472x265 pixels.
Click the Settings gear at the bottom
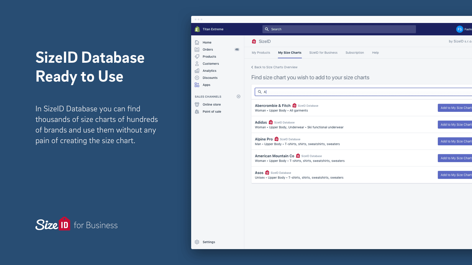tap(197, 242)
